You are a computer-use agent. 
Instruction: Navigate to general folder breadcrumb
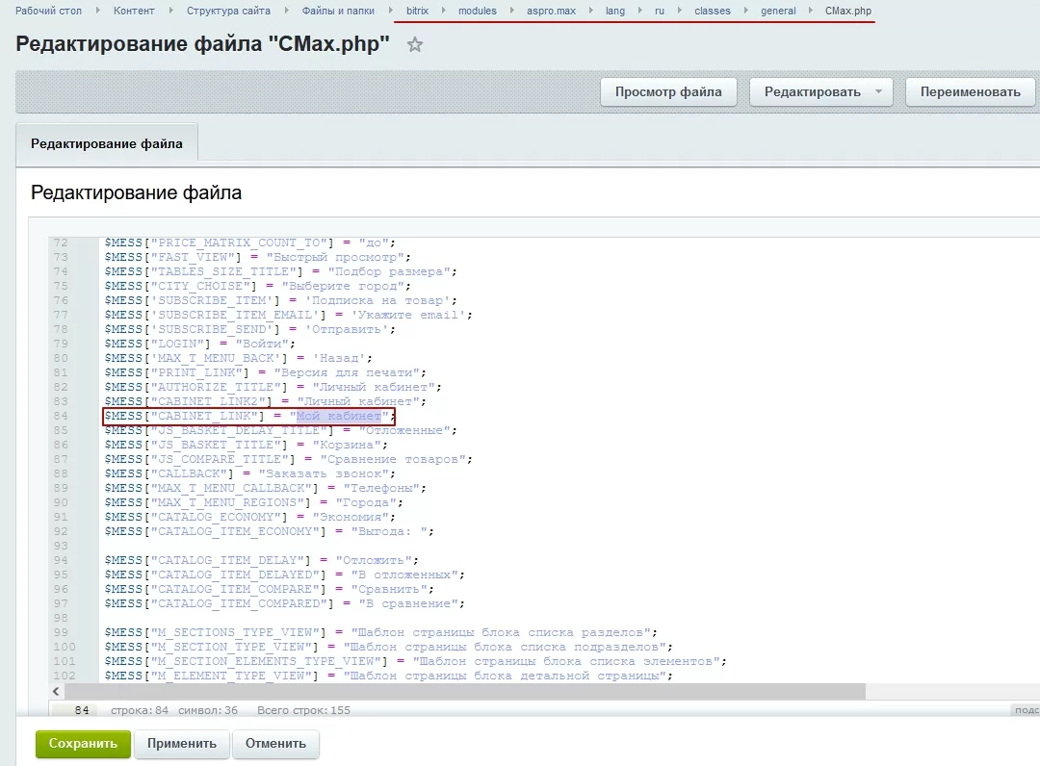coord(778,11)
